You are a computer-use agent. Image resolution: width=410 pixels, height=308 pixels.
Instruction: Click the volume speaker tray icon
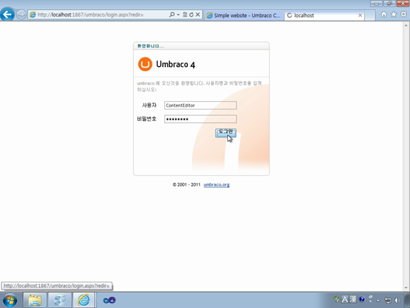tap(398, 300)
